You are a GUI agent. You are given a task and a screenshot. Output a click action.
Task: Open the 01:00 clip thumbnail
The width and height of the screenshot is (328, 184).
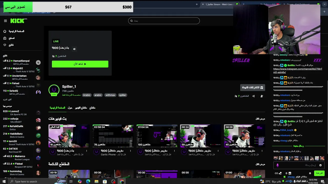(244, 174)
